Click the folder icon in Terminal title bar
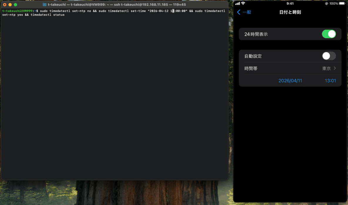This screenshot has width=348, height=205. 45,5
